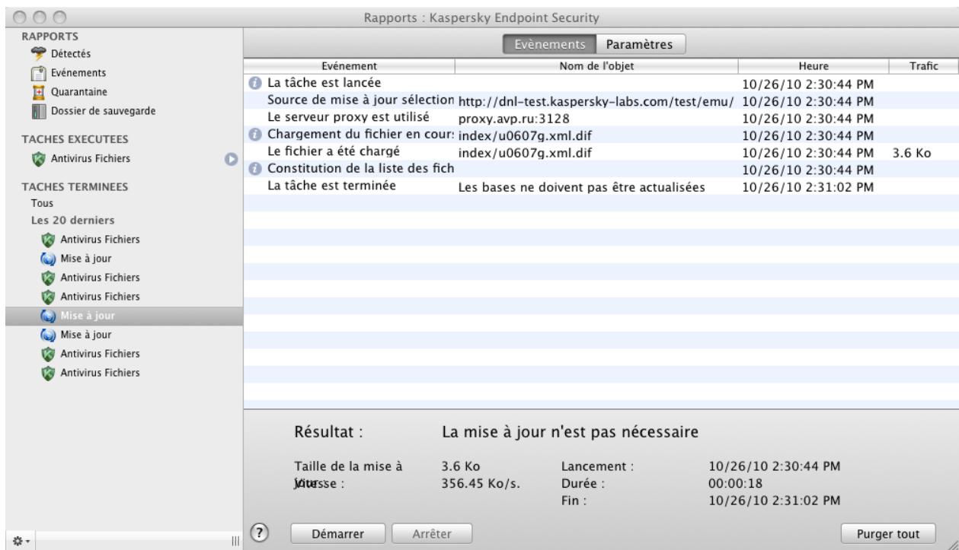Sort by the Heure column header
This screenshot has width=959, height=550.
pos(813,66)
